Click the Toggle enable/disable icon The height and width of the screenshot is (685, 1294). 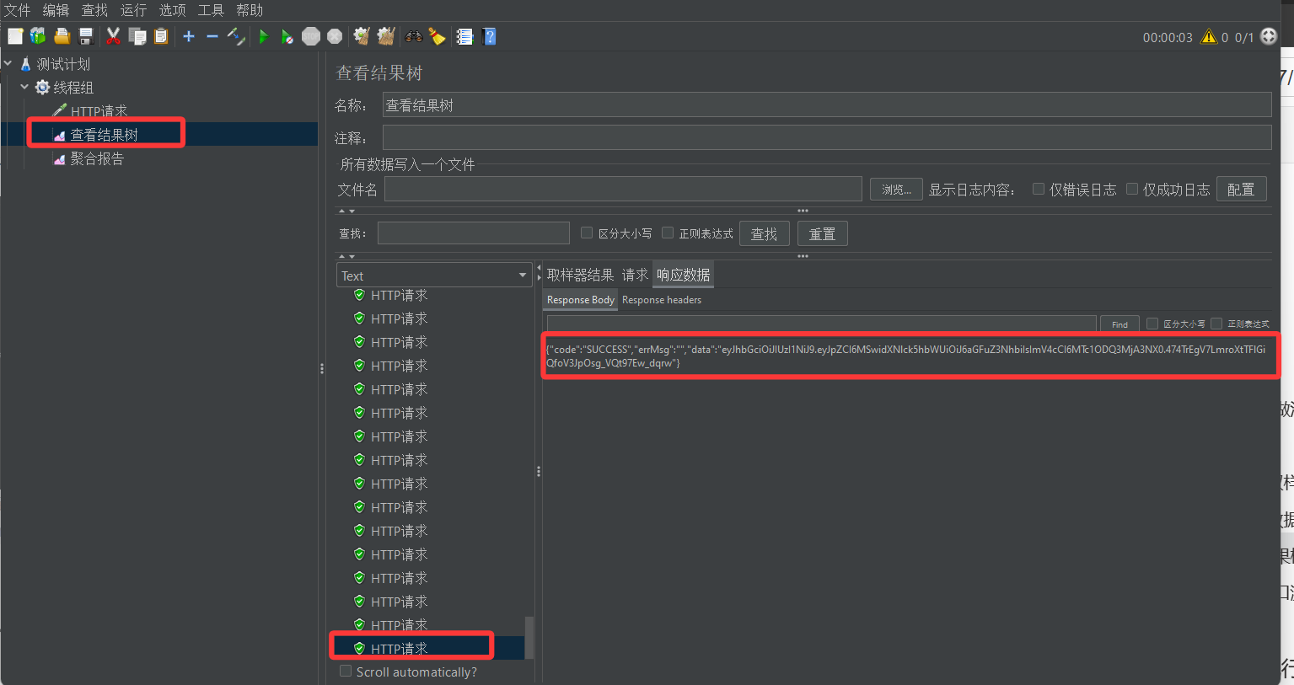tap(236, 36)
